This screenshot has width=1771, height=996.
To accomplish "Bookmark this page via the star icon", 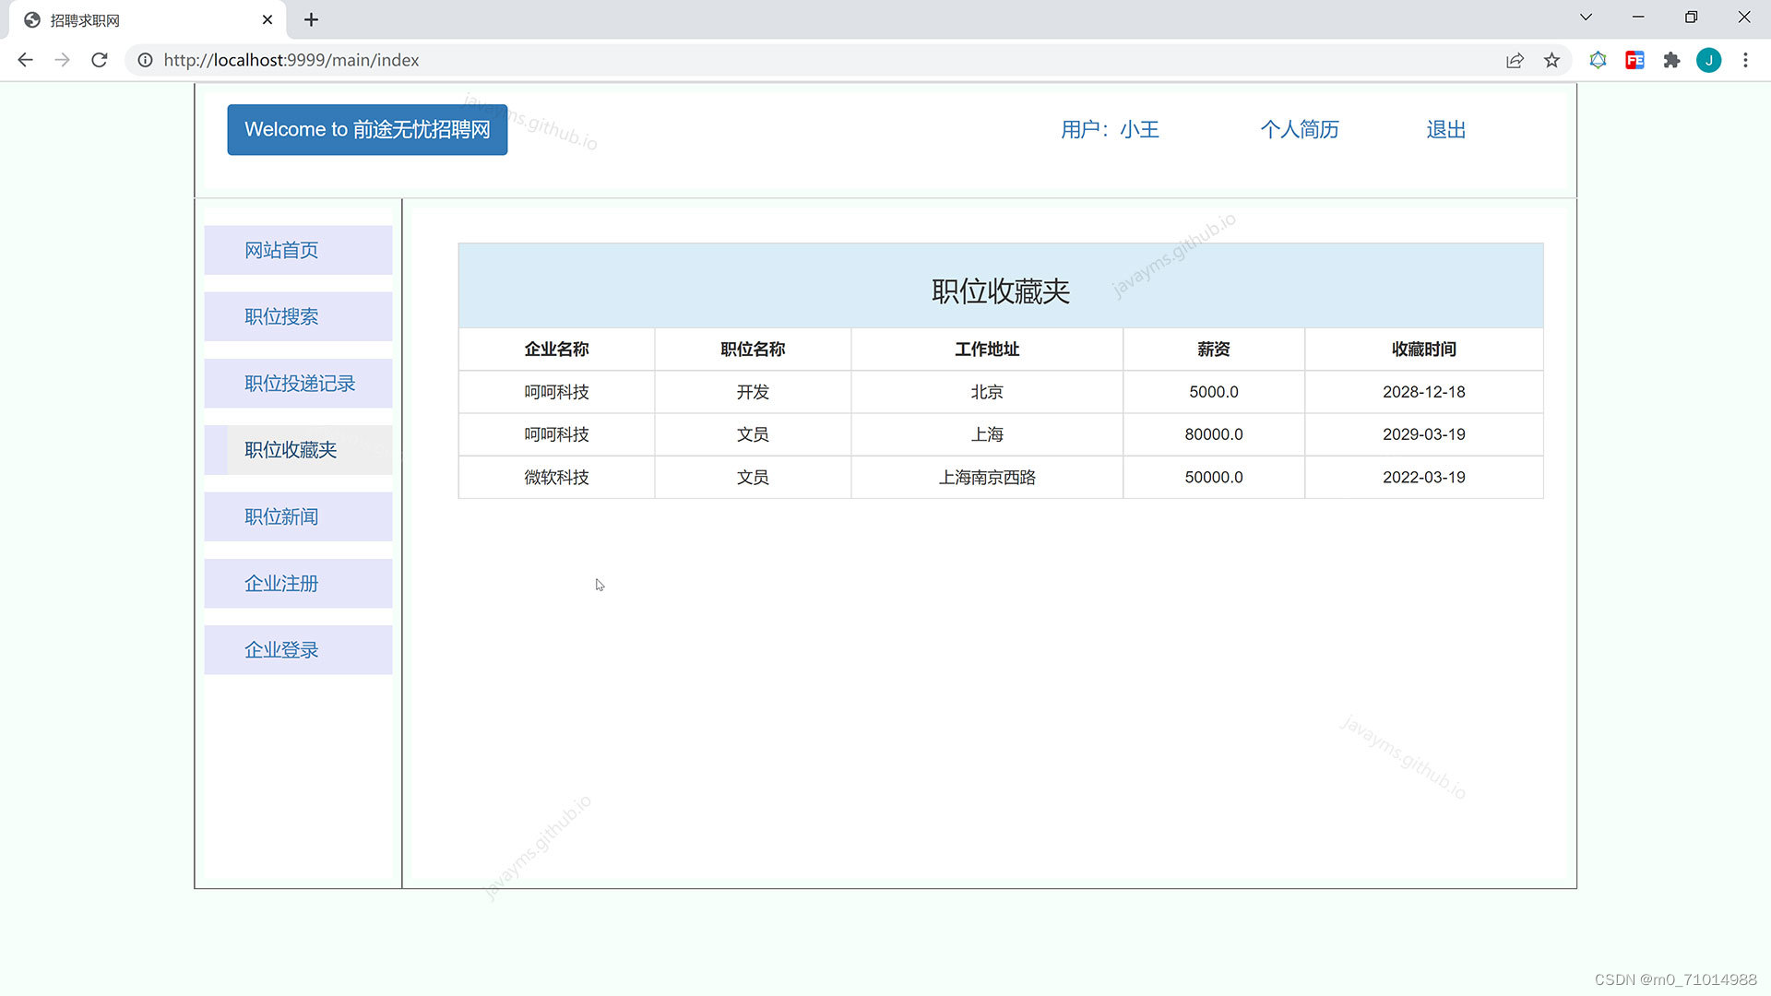I will (x=1552, y=60).
